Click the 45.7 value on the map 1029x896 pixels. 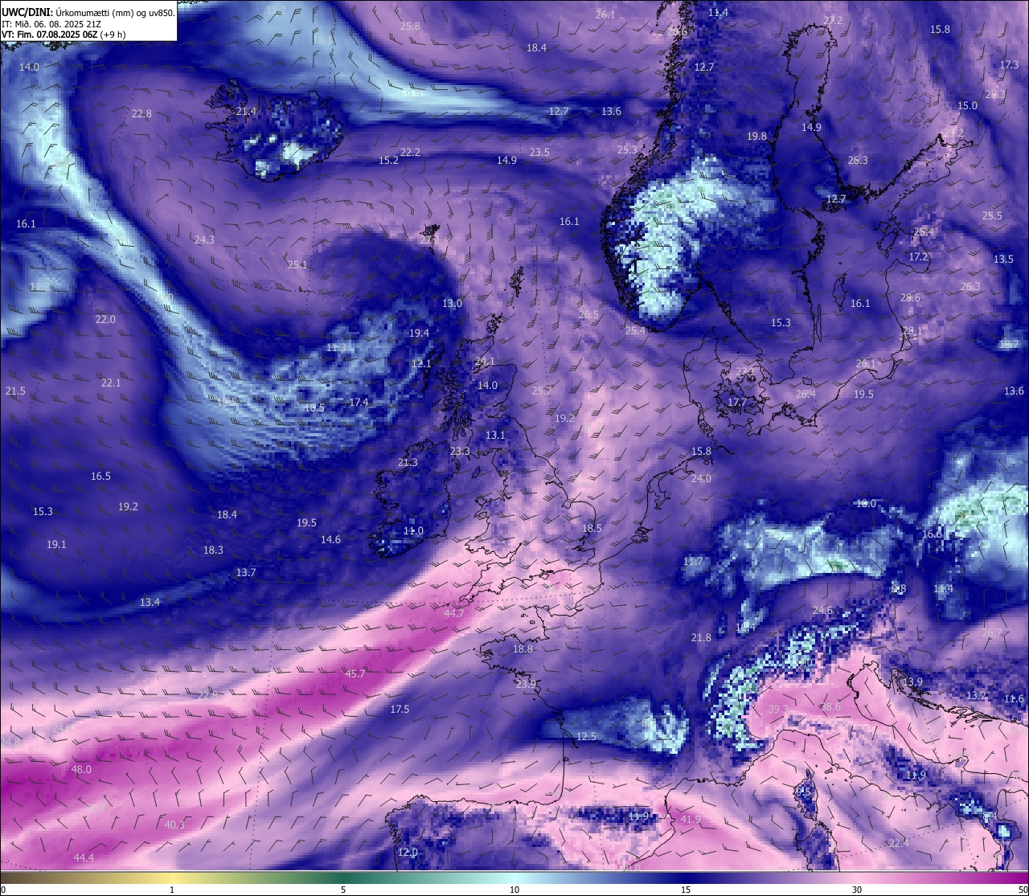click(x=355, y=674)
